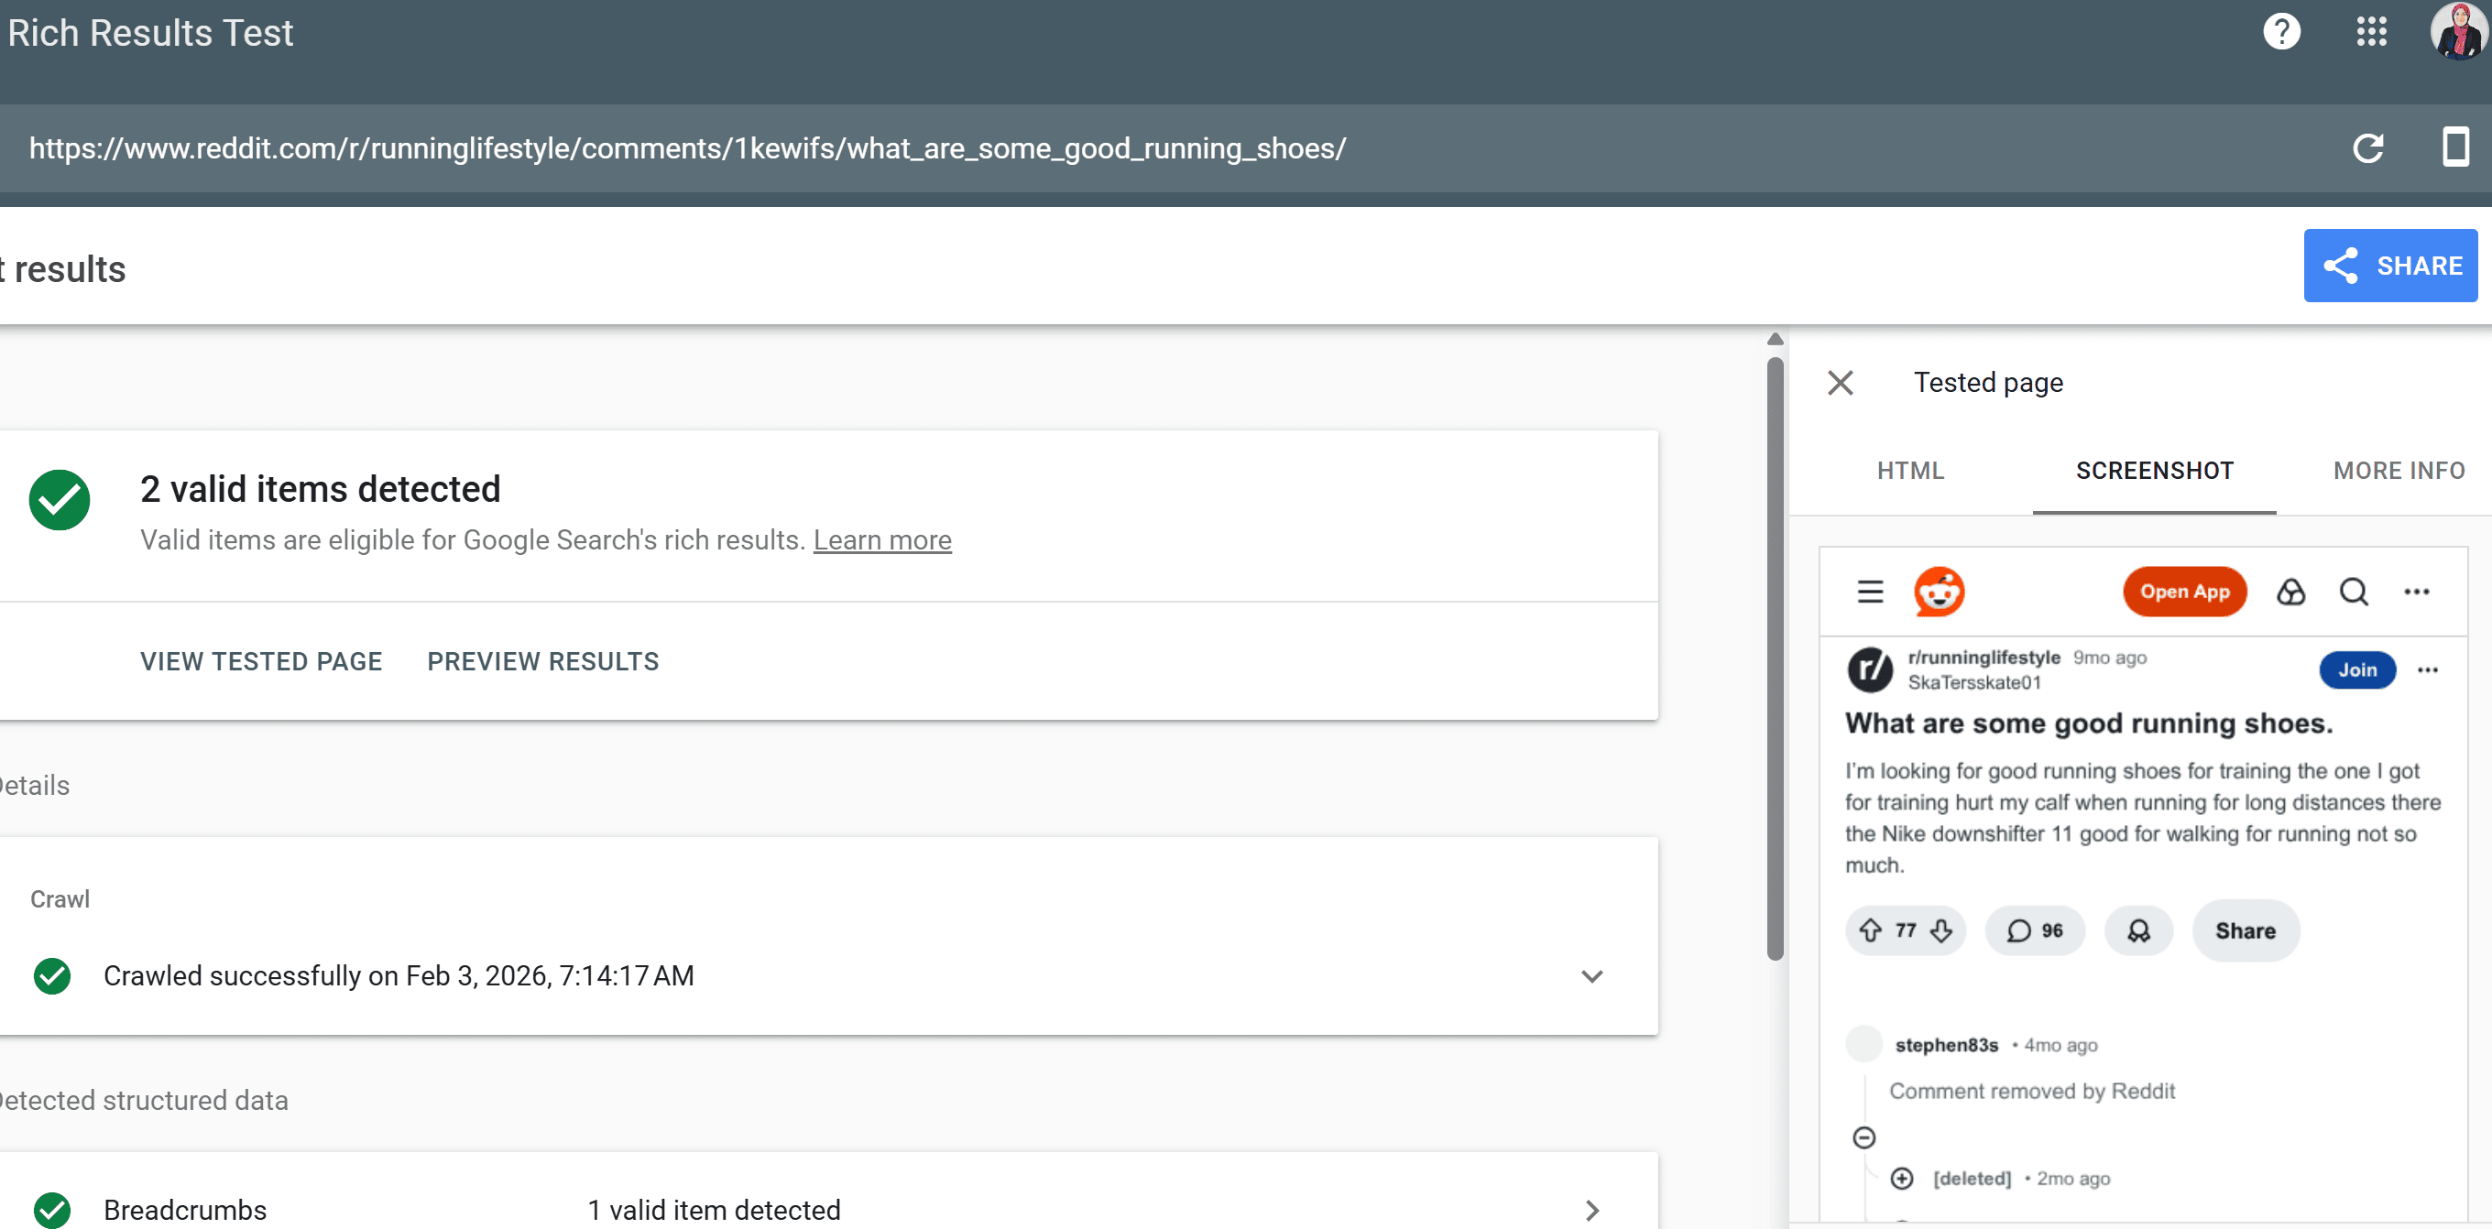2492x1229 pixels.
Task: Click the smartphone device icon
Action: tap(2454, 148)
